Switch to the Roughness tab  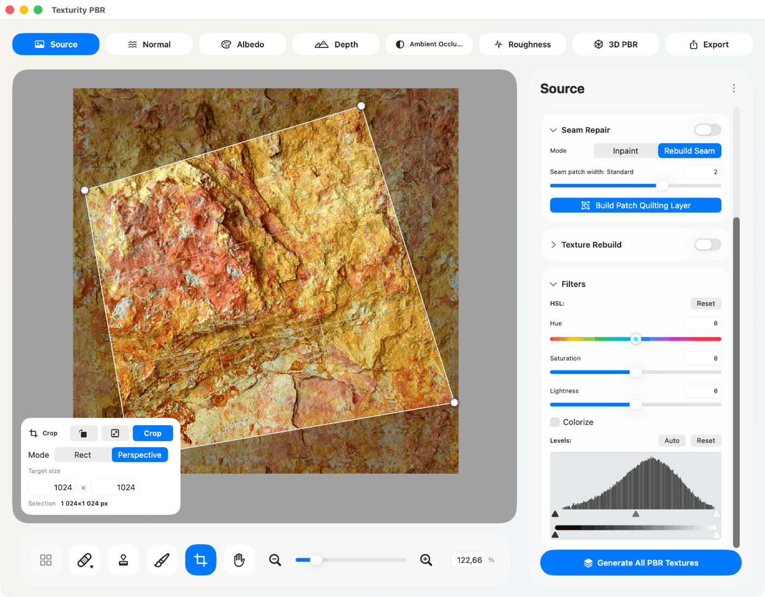pyautogui.click(x=522, y=44)
